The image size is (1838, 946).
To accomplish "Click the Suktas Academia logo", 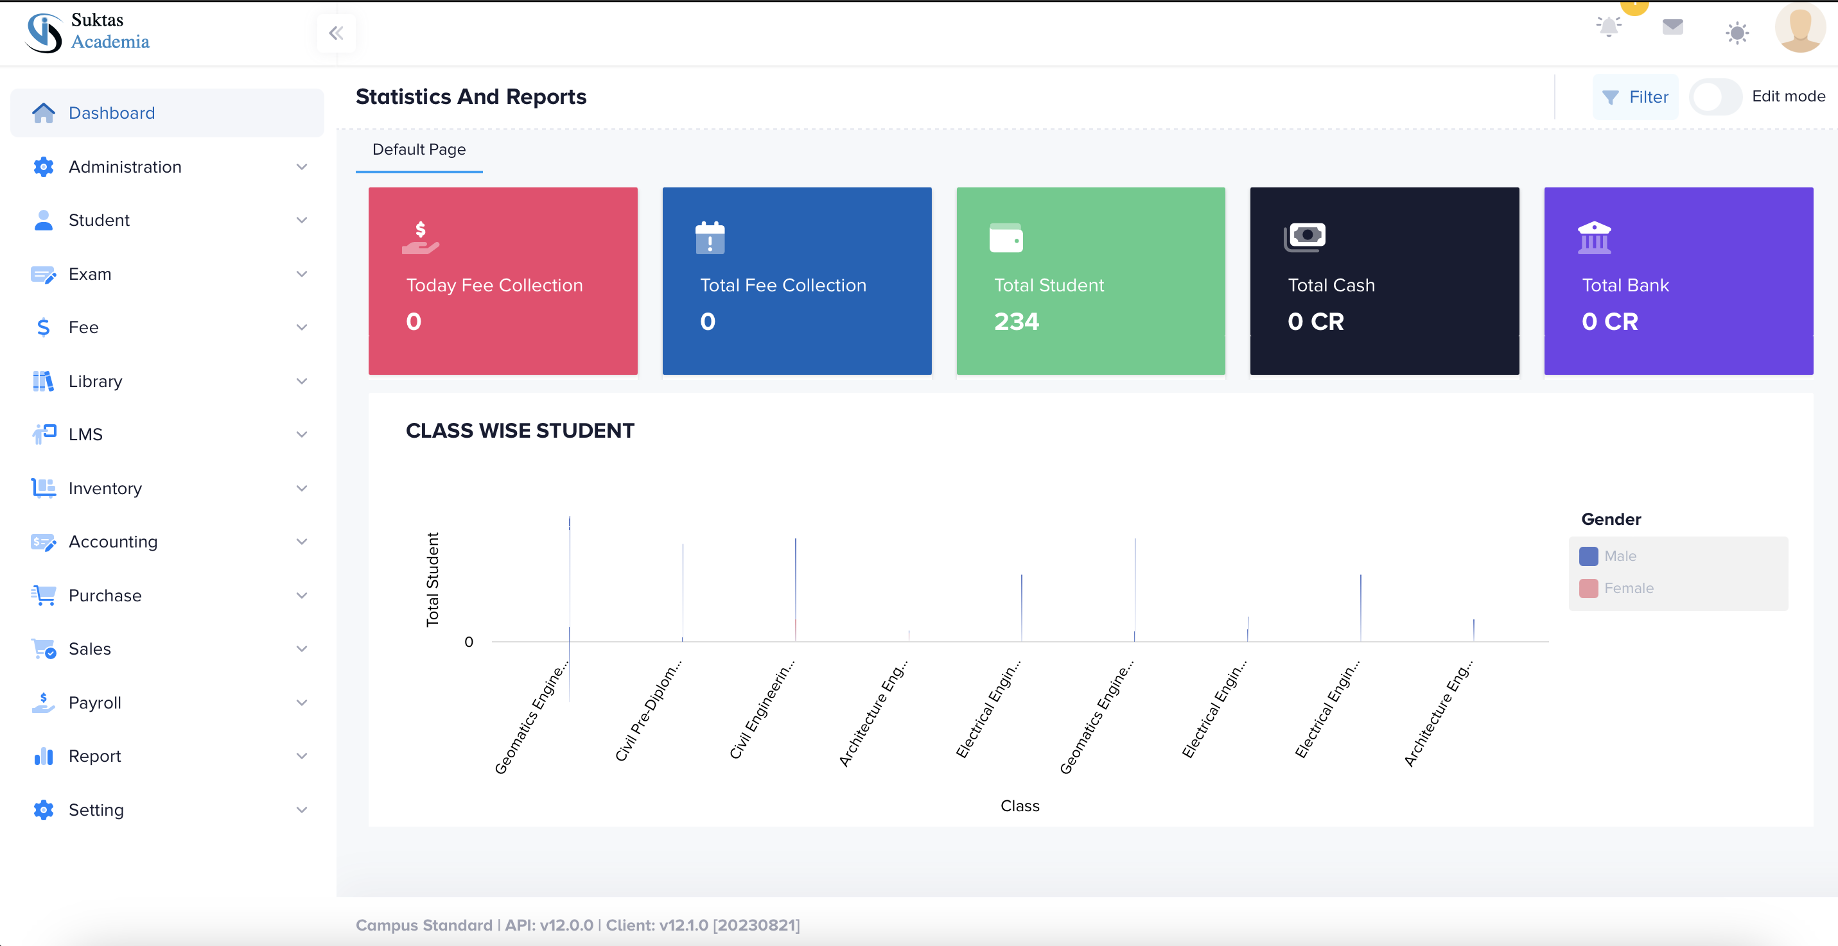I will coord(87,32).
